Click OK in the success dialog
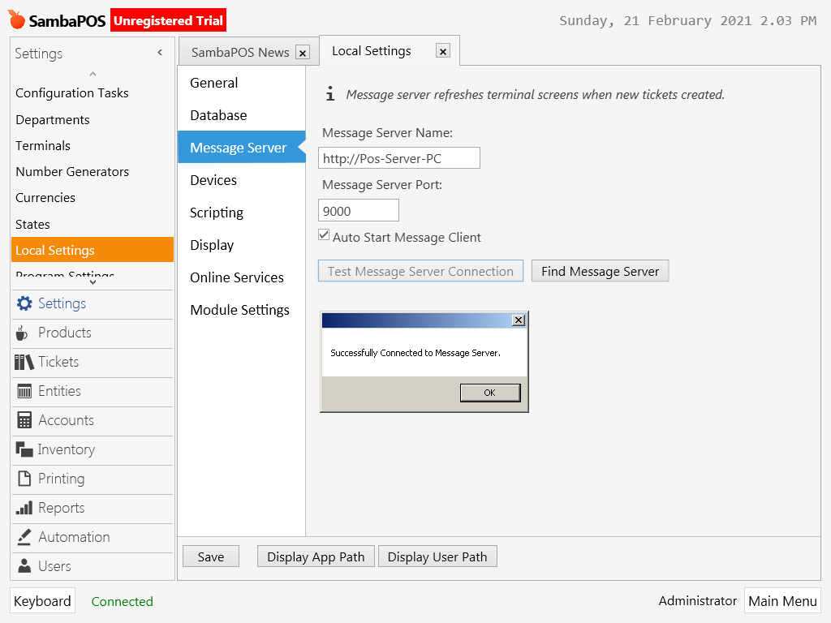Screen dimensions: 831x623 pos(489,393)
